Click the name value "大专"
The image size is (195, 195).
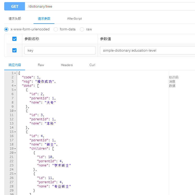click(x=50, y=102)
